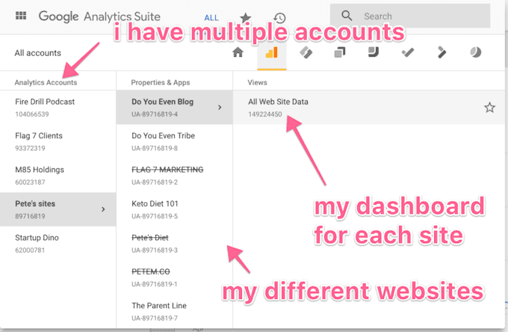Expand chevron beside Do You Even Blog
Image resolution: width=508 pixels, height=332 pixels.
(220, 108)
